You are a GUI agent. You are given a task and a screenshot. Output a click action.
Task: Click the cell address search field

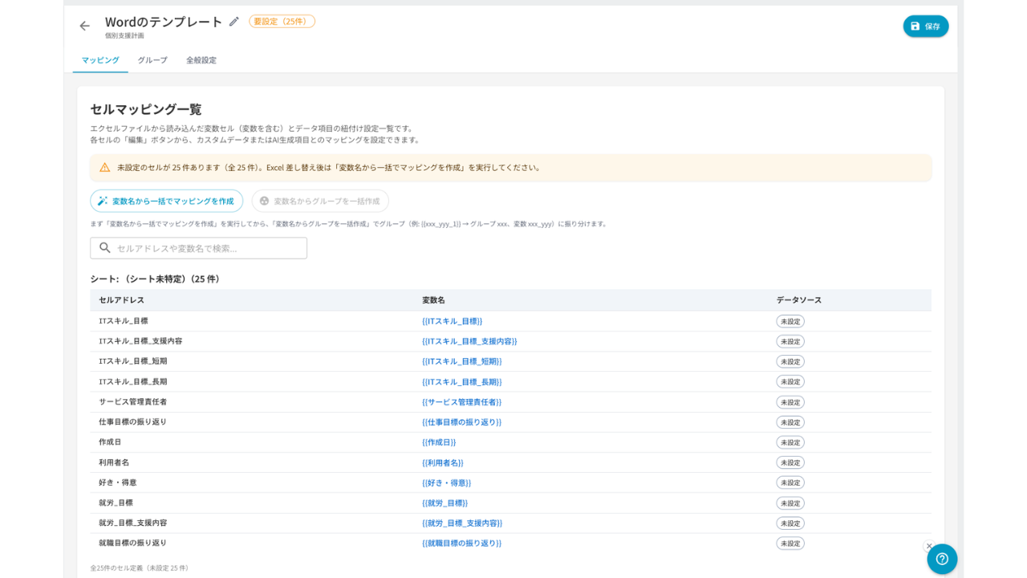[198, 248]
